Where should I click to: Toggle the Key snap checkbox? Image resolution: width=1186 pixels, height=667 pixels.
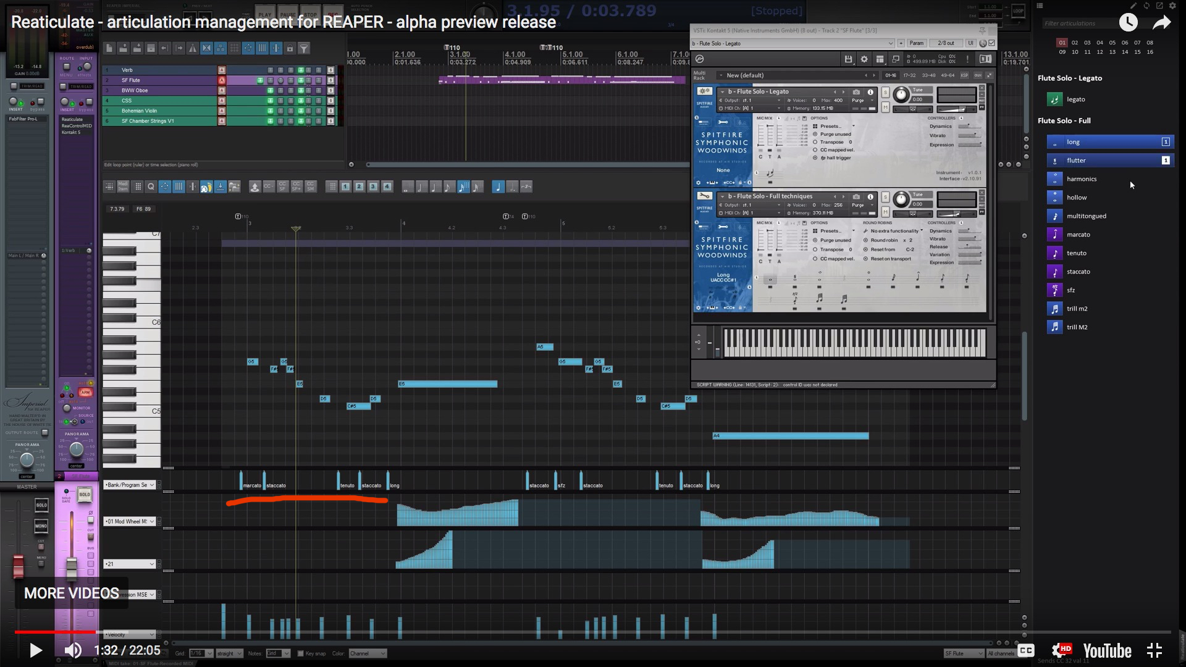pos(301,653)
